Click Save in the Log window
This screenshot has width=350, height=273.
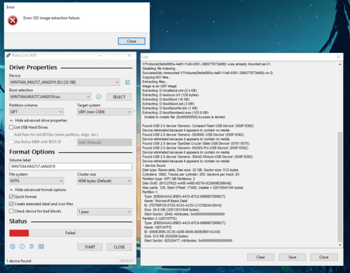293,257
